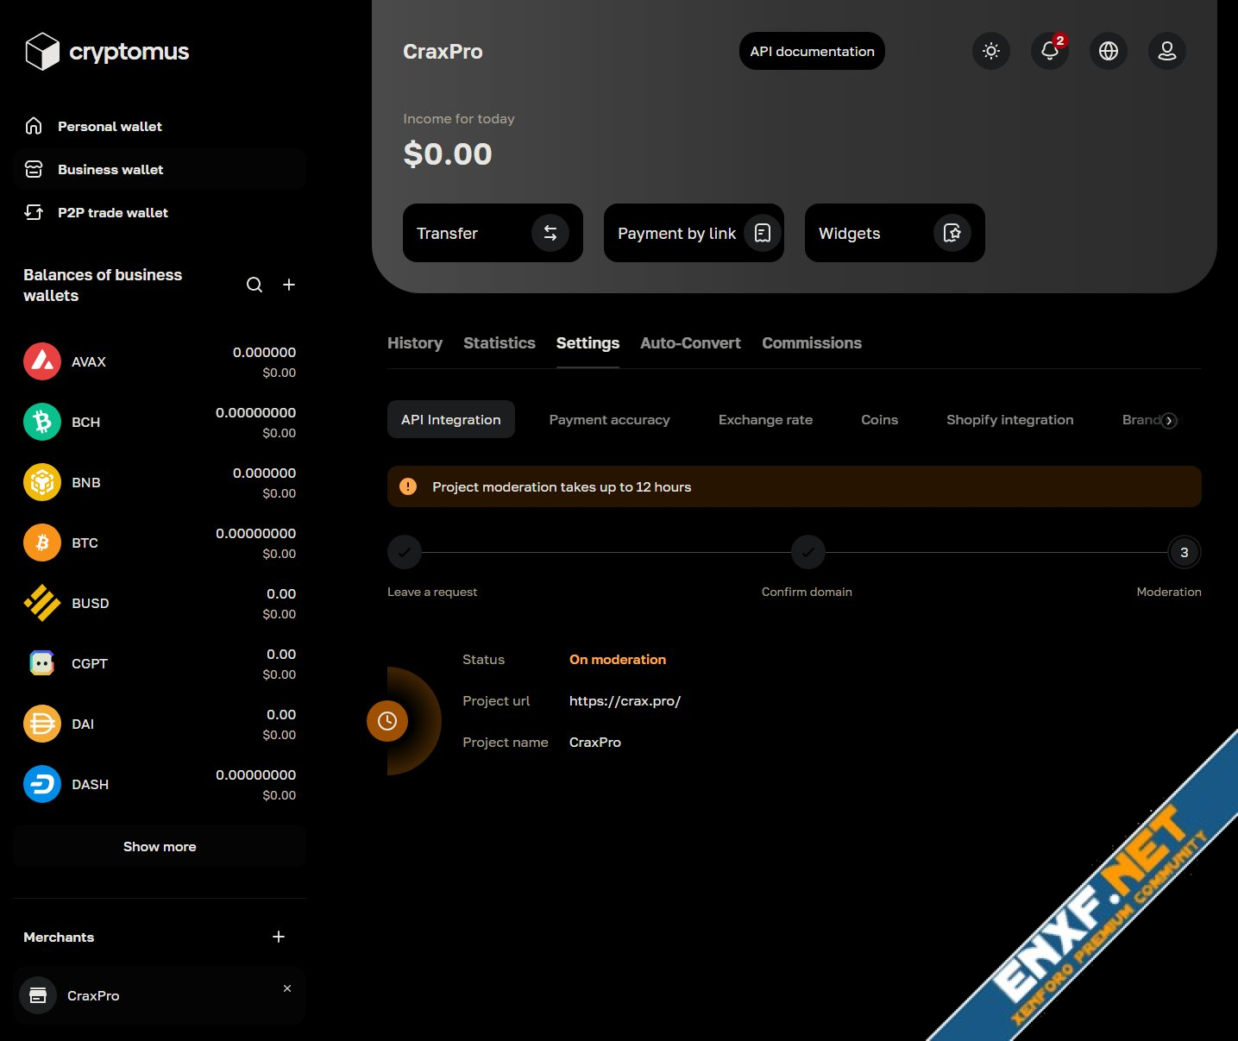Open the Commissions tab
1238x1041 pixels.
click(811, 343)
